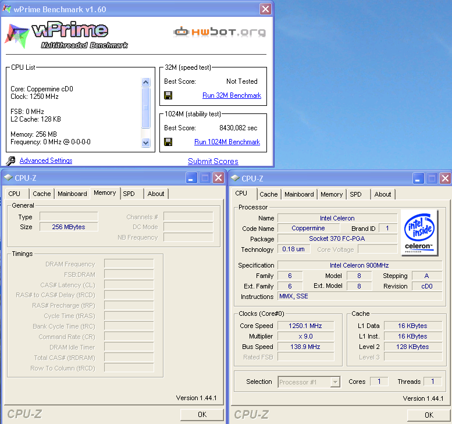The height and width of the screenshot is (424, 452).
Task: Click the Specification field 'Intel Celeron 900MHz'
Action: click(360, 265)
